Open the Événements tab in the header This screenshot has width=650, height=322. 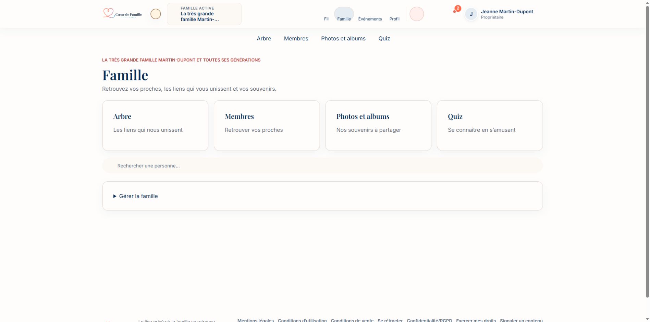tap(370, 19)
